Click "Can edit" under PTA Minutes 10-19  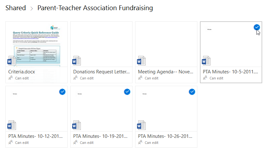(x=87, y=143)
